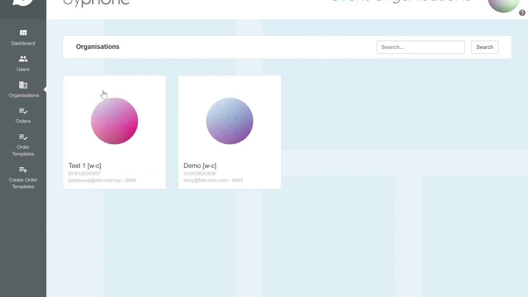Open the Demo [w-c] purple avatar
This screenshot has width=528, height=297.
(x=229, y=121)
